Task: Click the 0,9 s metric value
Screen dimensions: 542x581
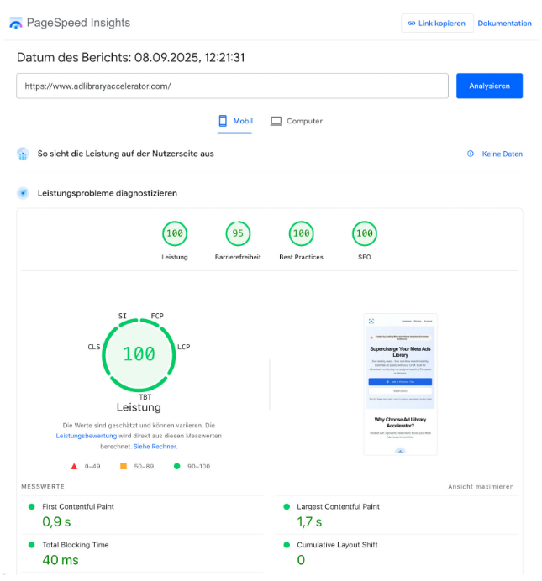Action: pyautogui.click(x=56, y=522)
